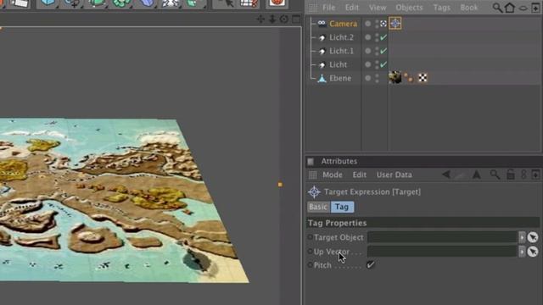Expand the Target Object arrow button
543x305 pixels.
coord(522,237)
